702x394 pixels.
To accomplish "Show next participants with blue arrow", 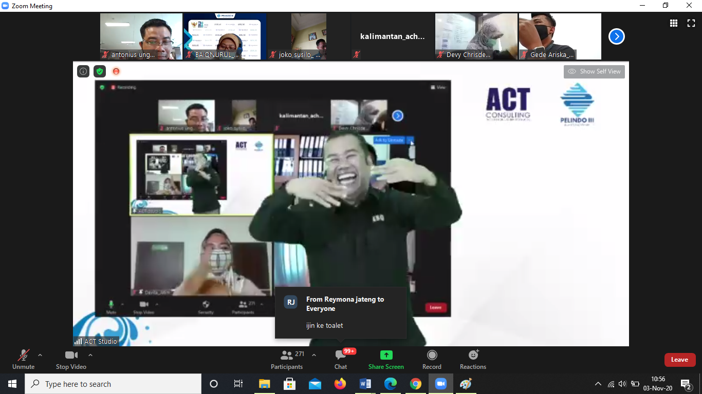I will coord(616,36).
